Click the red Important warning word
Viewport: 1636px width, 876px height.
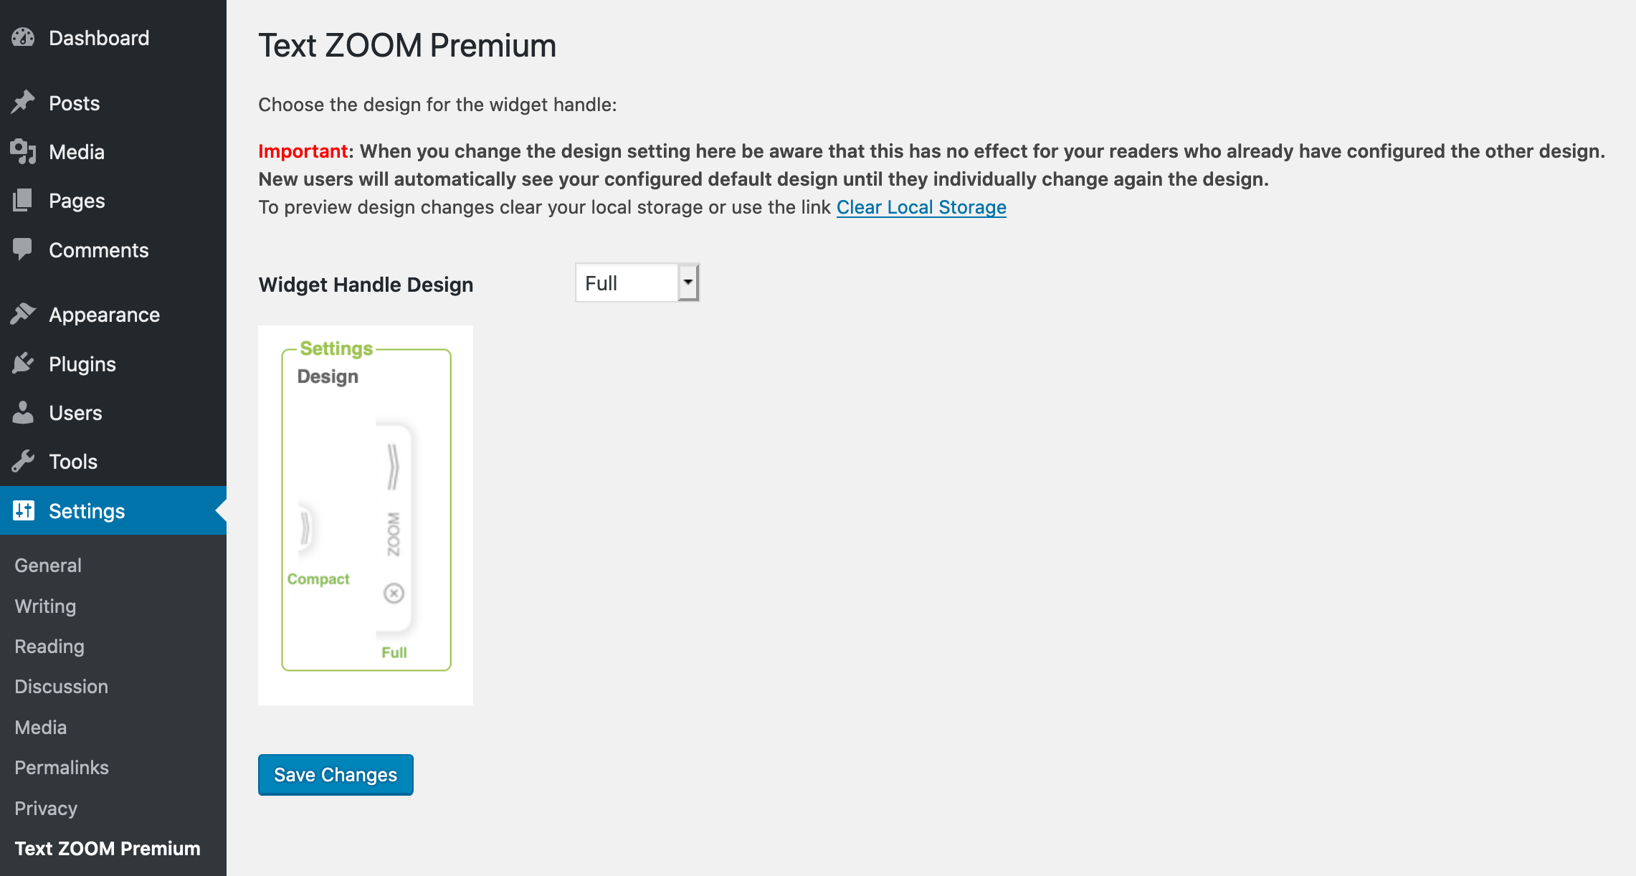[303, 151]
